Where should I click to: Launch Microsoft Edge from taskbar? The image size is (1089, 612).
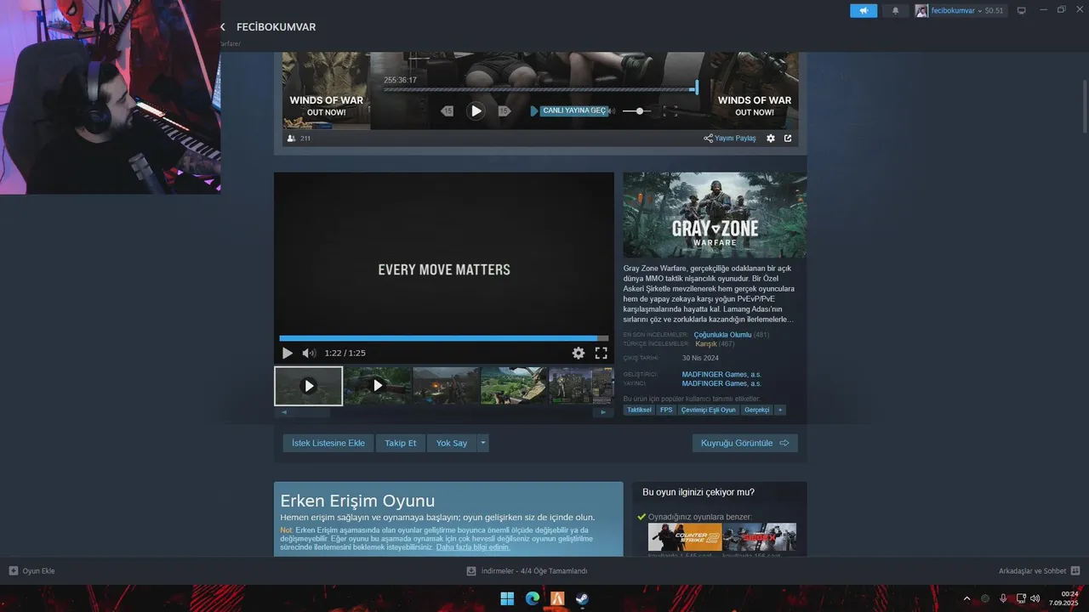(x=533, y=598)
